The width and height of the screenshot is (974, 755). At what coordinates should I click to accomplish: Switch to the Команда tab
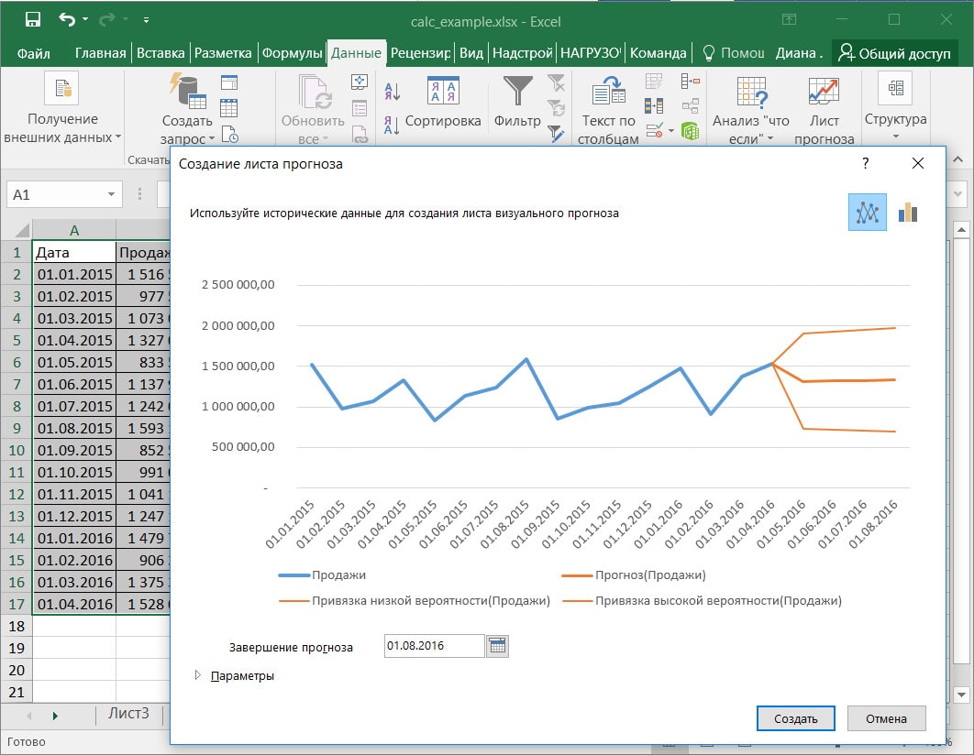point(658,53)
